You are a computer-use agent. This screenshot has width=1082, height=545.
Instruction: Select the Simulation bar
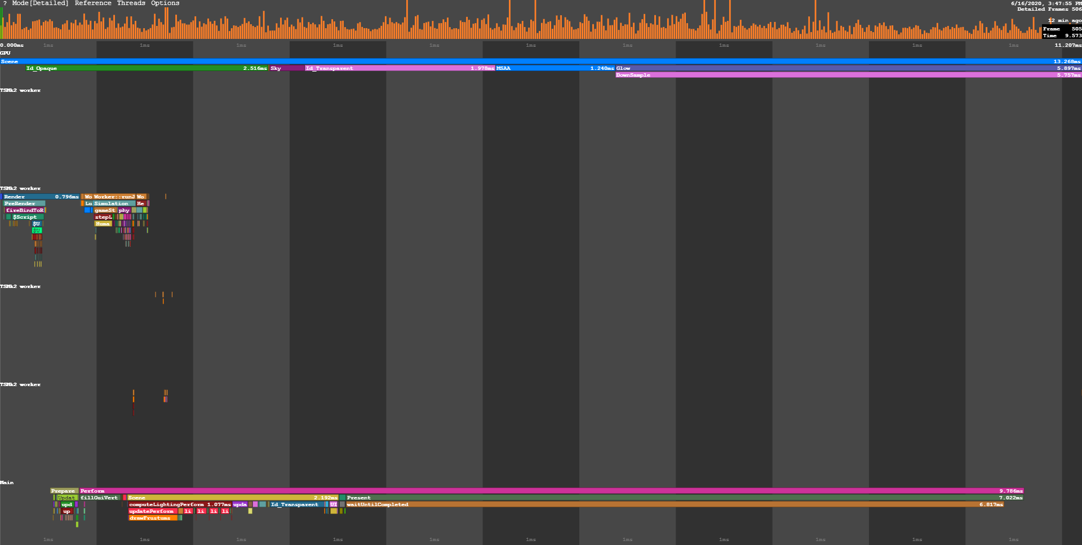114,203
